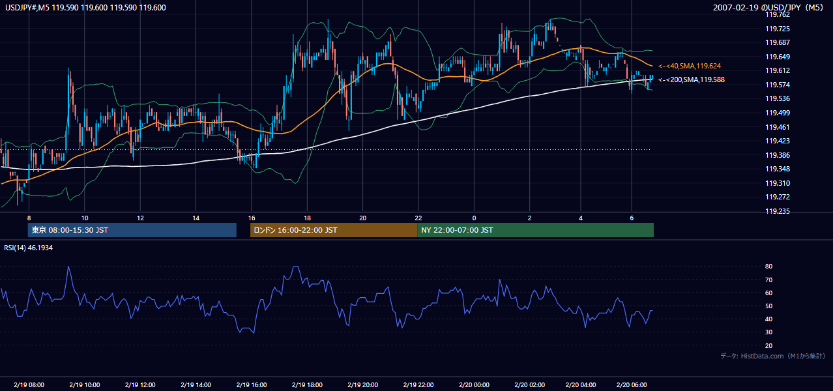Image resolution: width=833 pixels, height=391 pixels.
Task: Click price axis label 119.612
Action: [x=778, y=70]
